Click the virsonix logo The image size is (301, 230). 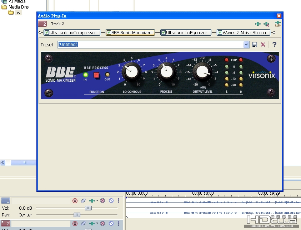click(x=262, y=75)
